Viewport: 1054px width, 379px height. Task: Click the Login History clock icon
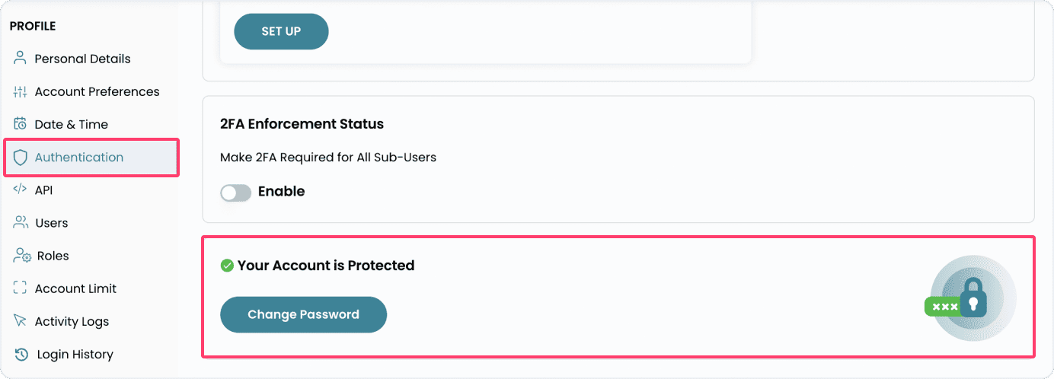coord(21,354)
